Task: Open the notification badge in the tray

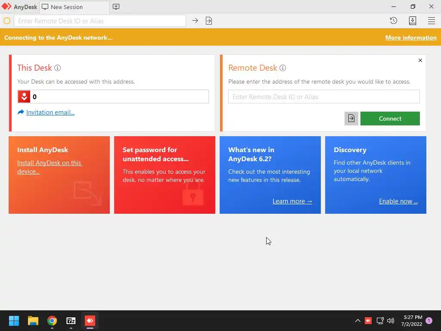Action: tap(429, 321)
